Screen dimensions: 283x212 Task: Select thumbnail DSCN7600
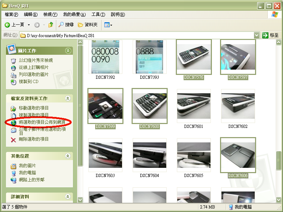150,106
